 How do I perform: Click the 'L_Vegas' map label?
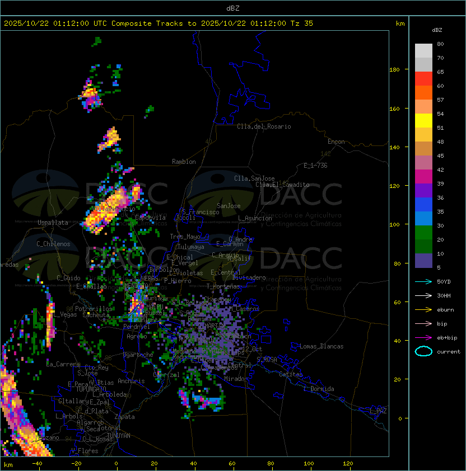tap(65, 314)
